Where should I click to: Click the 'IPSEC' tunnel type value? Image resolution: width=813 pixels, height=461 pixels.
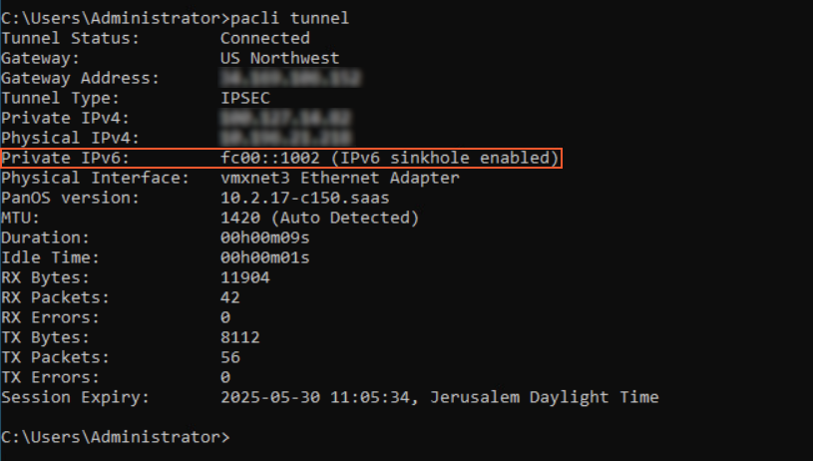point(244,98)
